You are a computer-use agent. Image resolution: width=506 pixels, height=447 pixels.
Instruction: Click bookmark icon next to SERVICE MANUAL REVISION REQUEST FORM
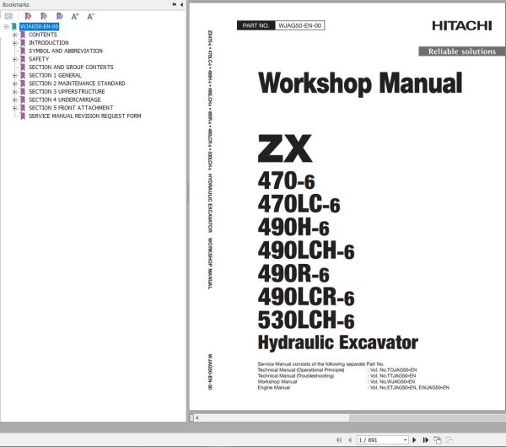click(23, 116)
